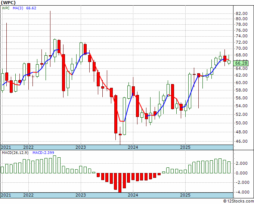Image resolution: width=254 pixels, height=204 pixels.
Task: Click the latest white candlestick near 66
Action: point(229,62)
